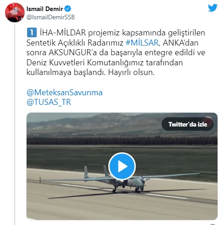
Task: Open Ismail Demir's profile avatar
Action: pyautogui.click(x=15, y=12)
